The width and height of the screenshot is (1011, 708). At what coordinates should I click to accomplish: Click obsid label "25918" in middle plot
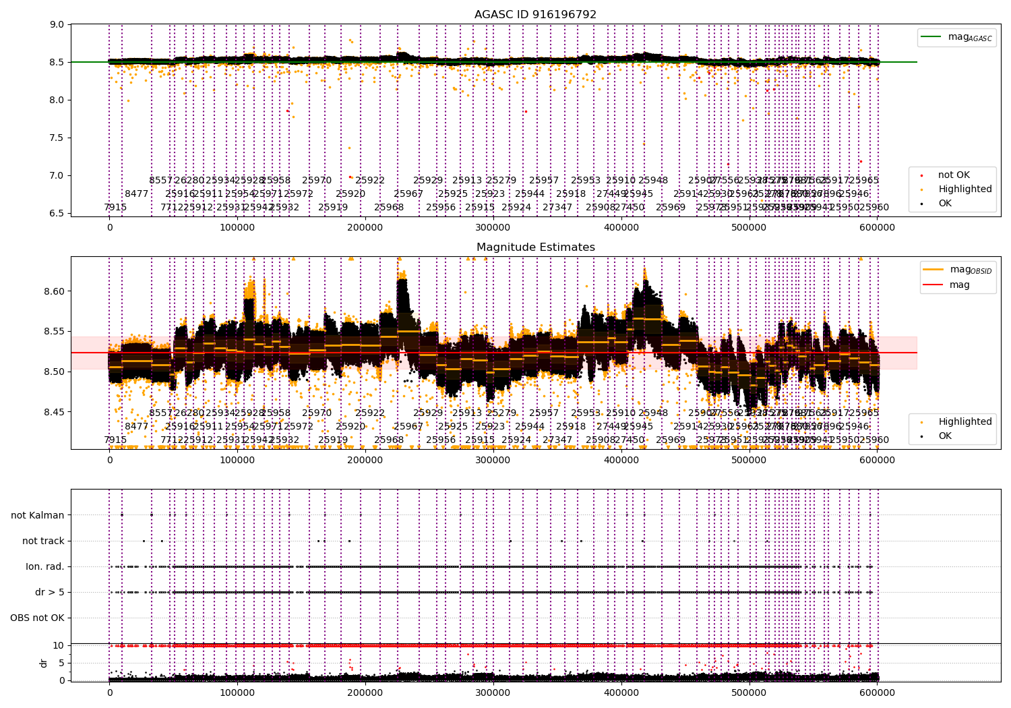[571, 427]
